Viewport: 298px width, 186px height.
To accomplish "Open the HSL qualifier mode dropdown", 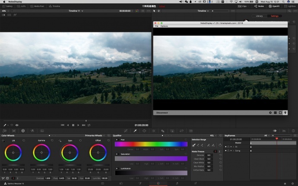I will click(213, 136).
